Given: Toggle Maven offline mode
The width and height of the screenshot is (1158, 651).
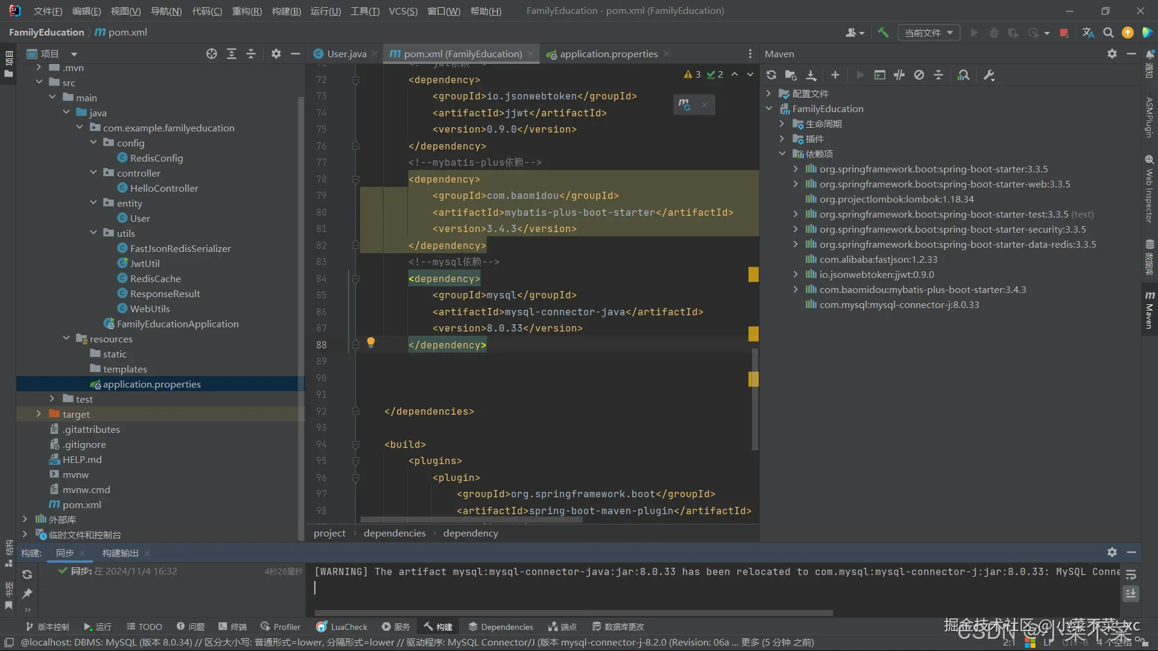Looking at the screenshot, I should [899, 75].
